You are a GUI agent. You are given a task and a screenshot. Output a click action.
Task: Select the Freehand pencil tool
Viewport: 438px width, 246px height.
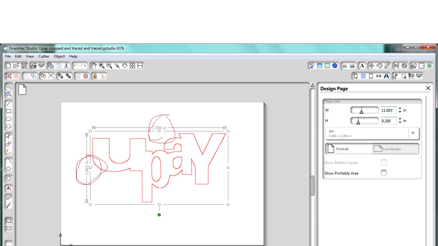[x=9, y=152]
